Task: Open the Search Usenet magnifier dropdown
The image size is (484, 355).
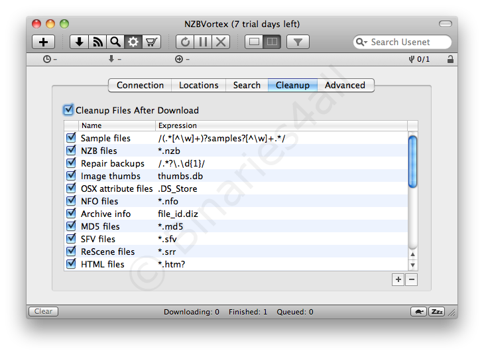Action: [x=362, y=42]
